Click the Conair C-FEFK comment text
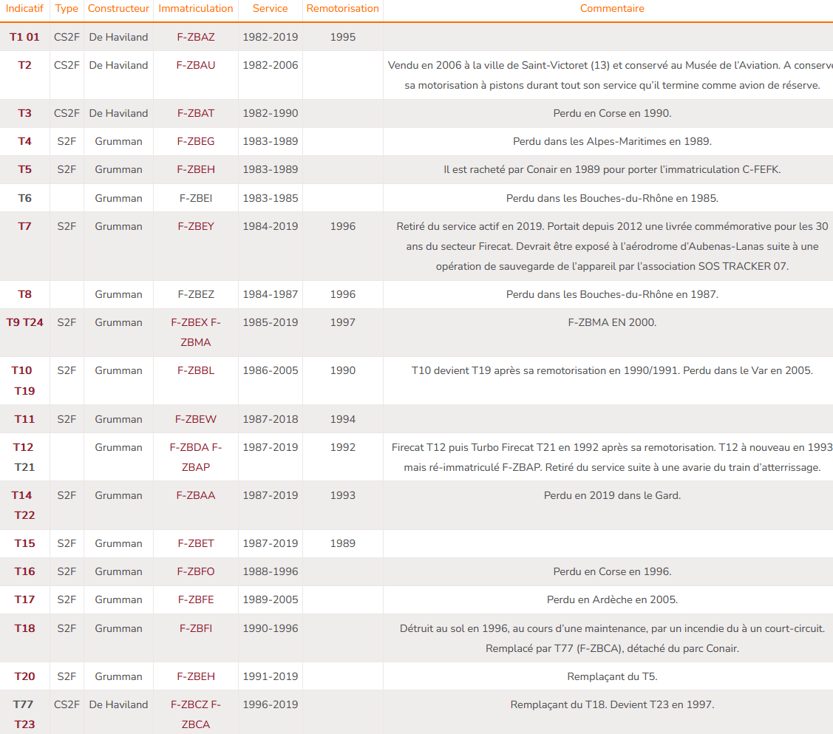This screenshot has height=734, width=833. click(x=612, y=169)
